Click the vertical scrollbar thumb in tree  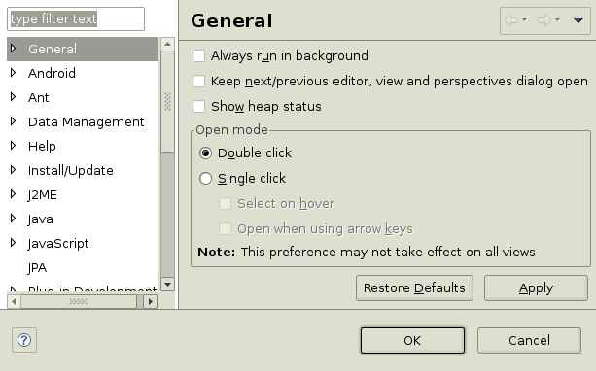167,103
